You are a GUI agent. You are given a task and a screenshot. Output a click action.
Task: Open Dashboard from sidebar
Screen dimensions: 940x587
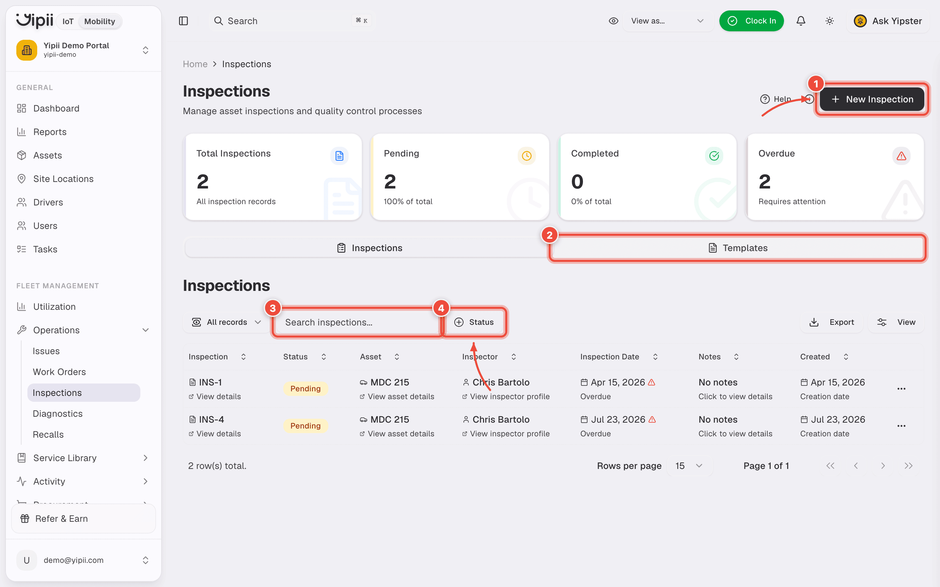click(x=56, y=108)
